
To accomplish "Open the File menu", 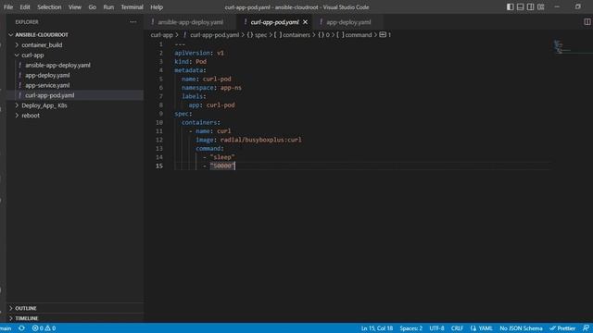I will click(x=8, y=6).
